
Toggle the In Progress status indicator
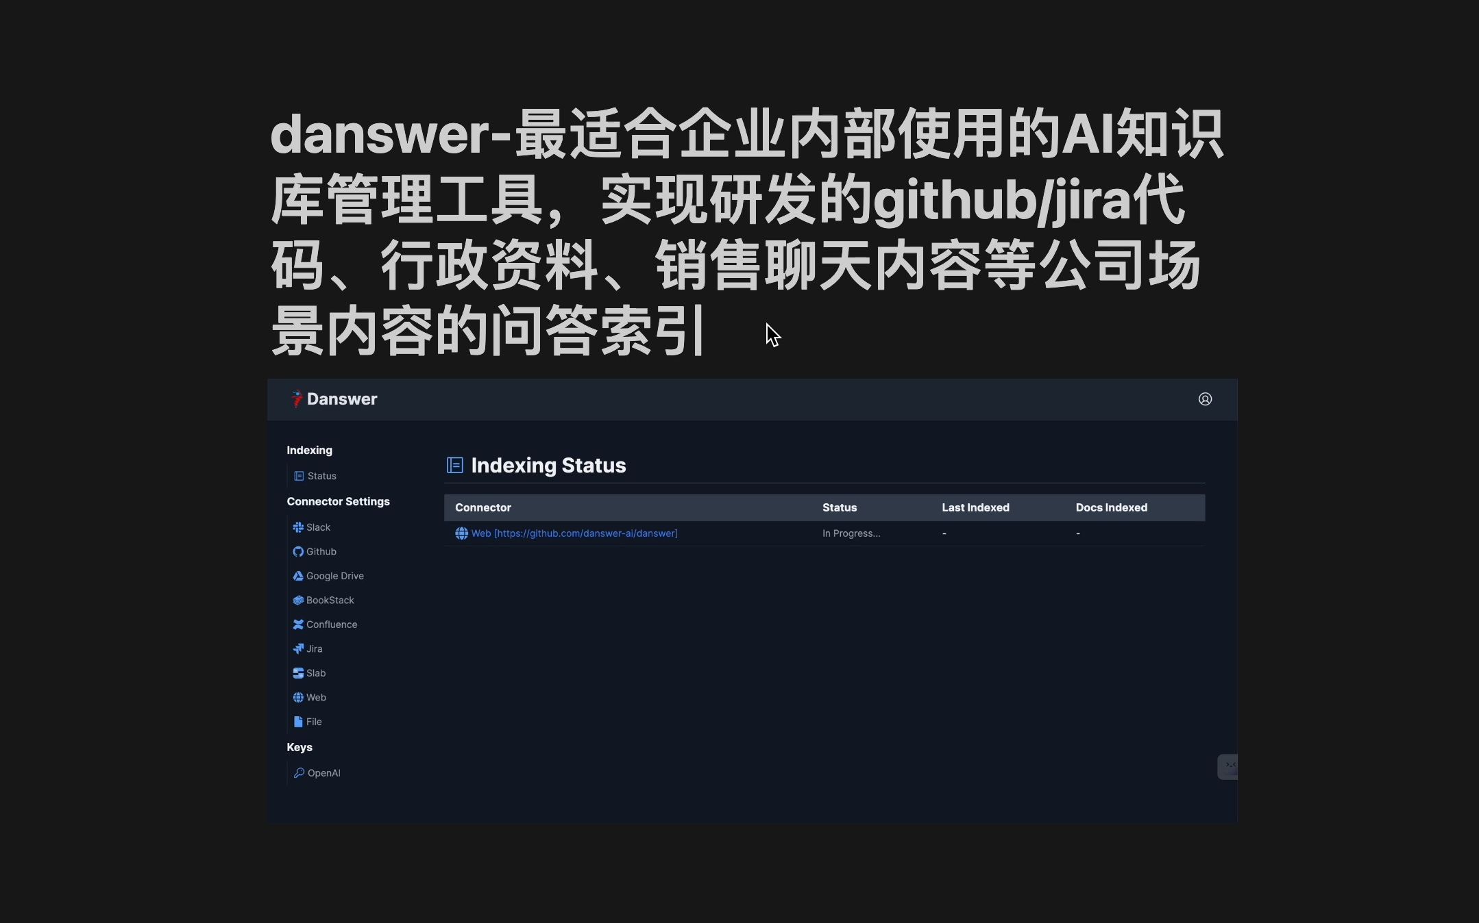(x=851, y=533)
